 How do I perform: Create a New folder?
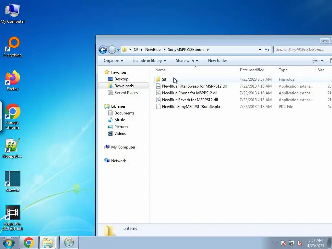pyautogui.click(x=218, y=61)
